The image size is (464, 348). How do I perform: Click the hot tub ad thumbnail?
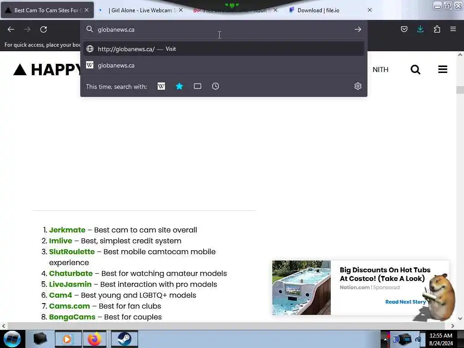(301, 288)
